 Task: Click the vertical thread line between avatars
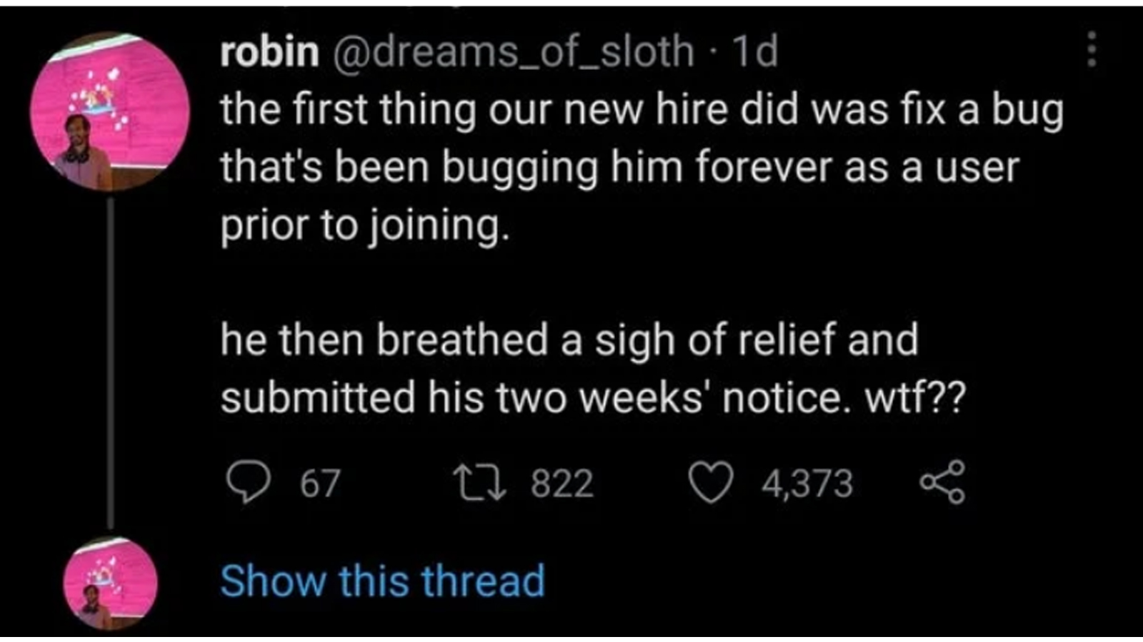tap(111, 364)
